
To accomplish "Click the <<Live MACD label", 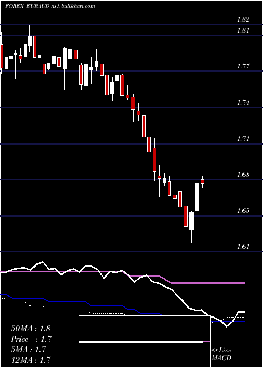I will (x=221, y=354).
